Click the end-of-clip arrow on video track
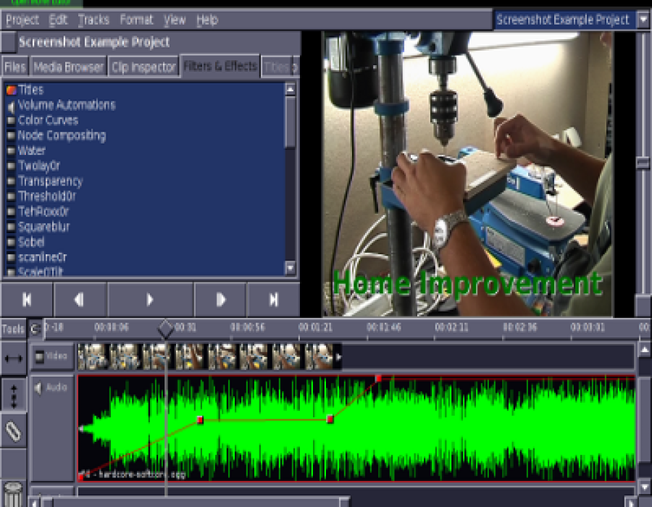The height and width of the screenshot is (507, 652). (x=339, y=356)
